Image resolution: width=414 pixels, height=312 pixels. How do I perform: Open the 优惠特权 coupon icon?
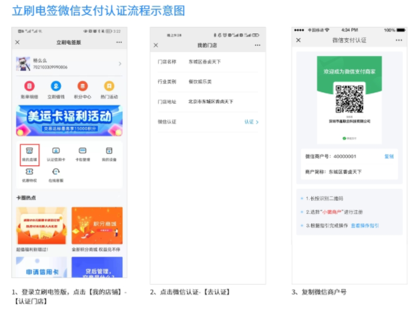[29, 172]
